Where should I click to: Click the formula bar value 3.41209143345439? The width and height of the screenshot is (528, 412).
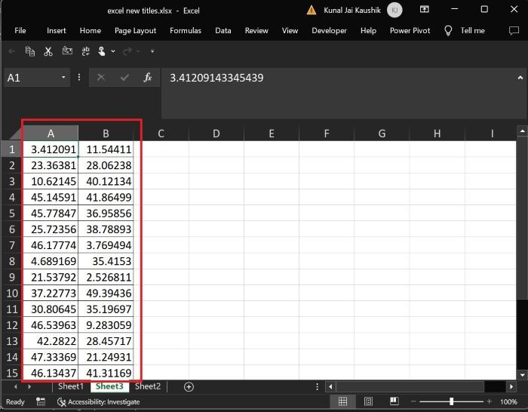pyautogui.click(x=216, y=78)
